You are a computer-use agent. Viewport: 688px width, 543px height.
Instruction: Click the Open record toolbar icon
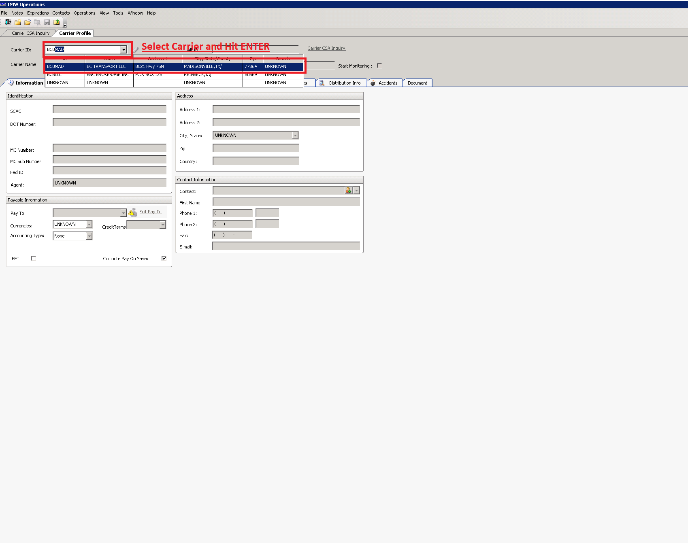click(x=27, y=22)
